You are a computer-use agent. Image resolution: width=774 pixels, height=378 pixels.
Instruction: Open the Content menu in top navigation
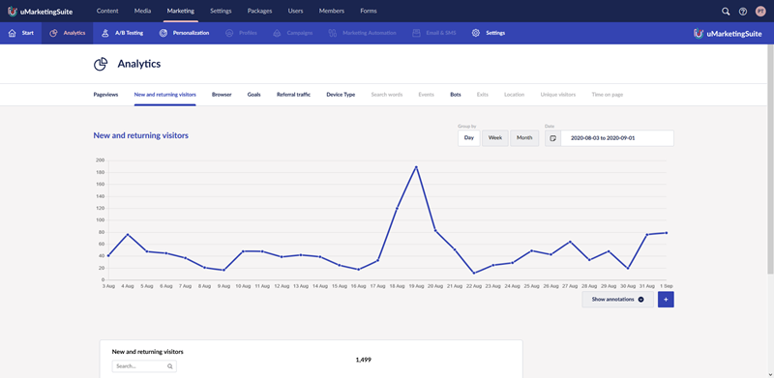(107, 11)
